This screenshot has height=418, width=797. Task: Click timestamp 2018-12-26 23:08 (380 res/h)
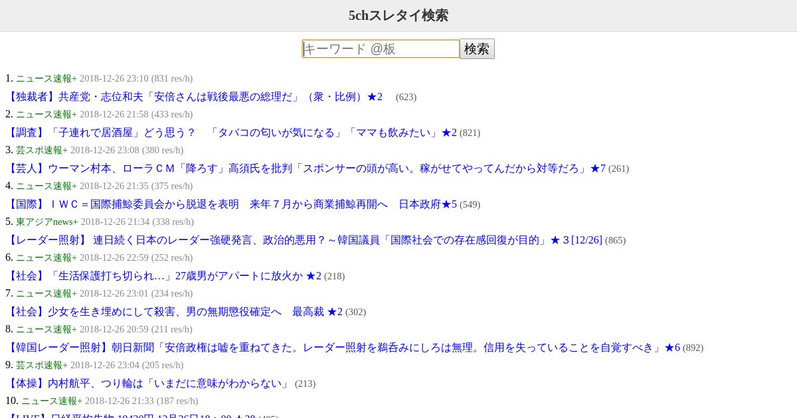point(127,150)
